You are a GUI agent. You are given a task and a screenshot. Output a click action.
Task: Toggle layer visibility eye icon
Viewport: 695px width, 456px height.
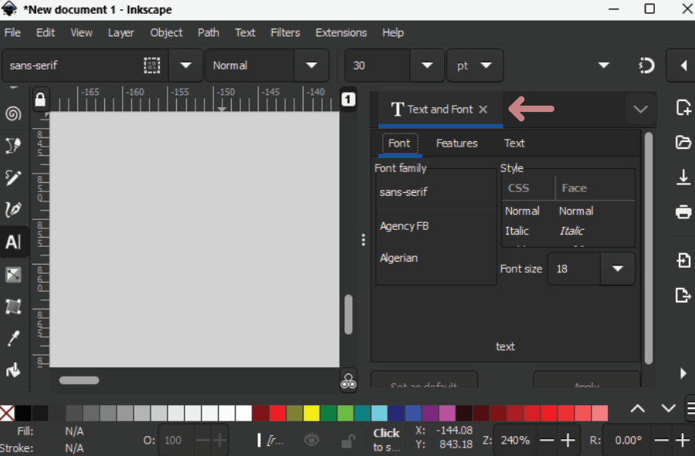point(311,440)
